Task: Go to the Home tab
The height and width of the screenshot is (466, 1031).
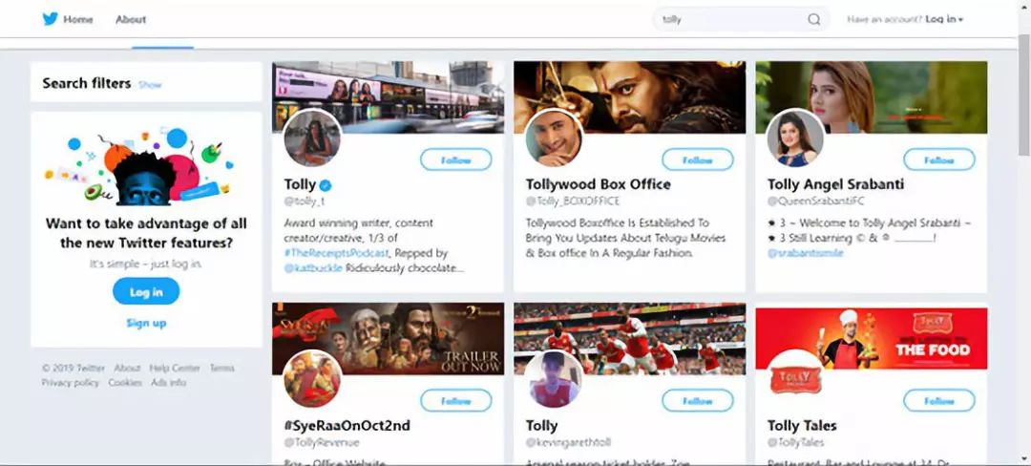Action: pos(78,19)
